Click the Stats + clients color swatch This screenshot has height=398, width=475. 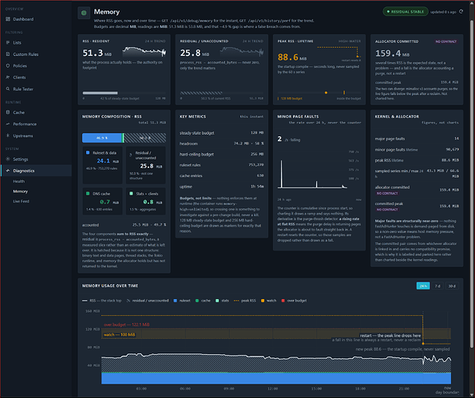(131, 193)
